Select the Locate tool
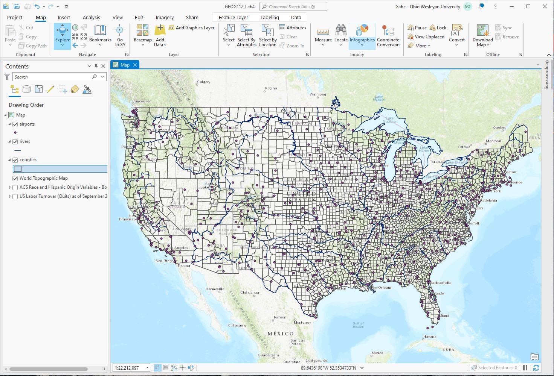Screen dimensions: 554x376 coord(341,35)
